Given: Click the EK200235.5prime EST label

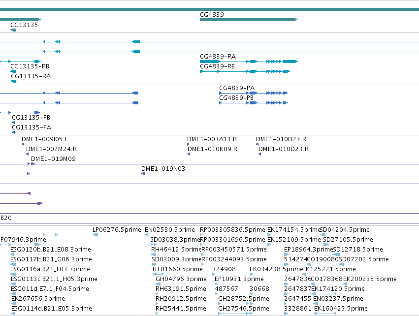Looking at the screenshot, I should point(370,279).
